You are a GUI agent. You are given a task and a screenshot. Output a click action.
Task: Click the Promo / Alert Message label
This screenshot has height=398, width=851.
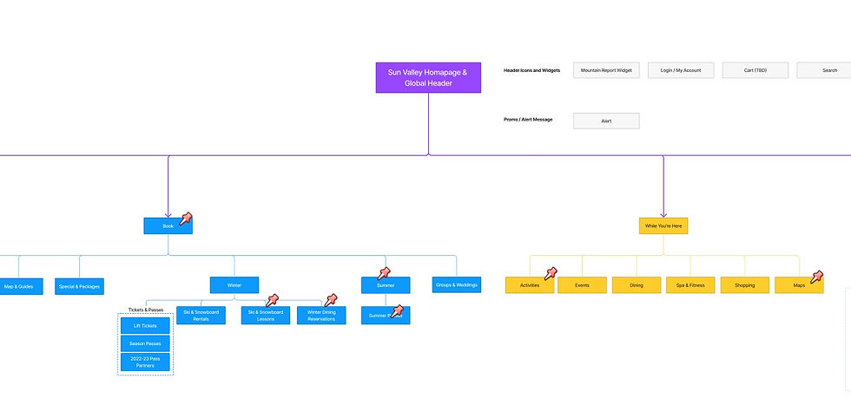pyautogui.click(x=528, y=120)
